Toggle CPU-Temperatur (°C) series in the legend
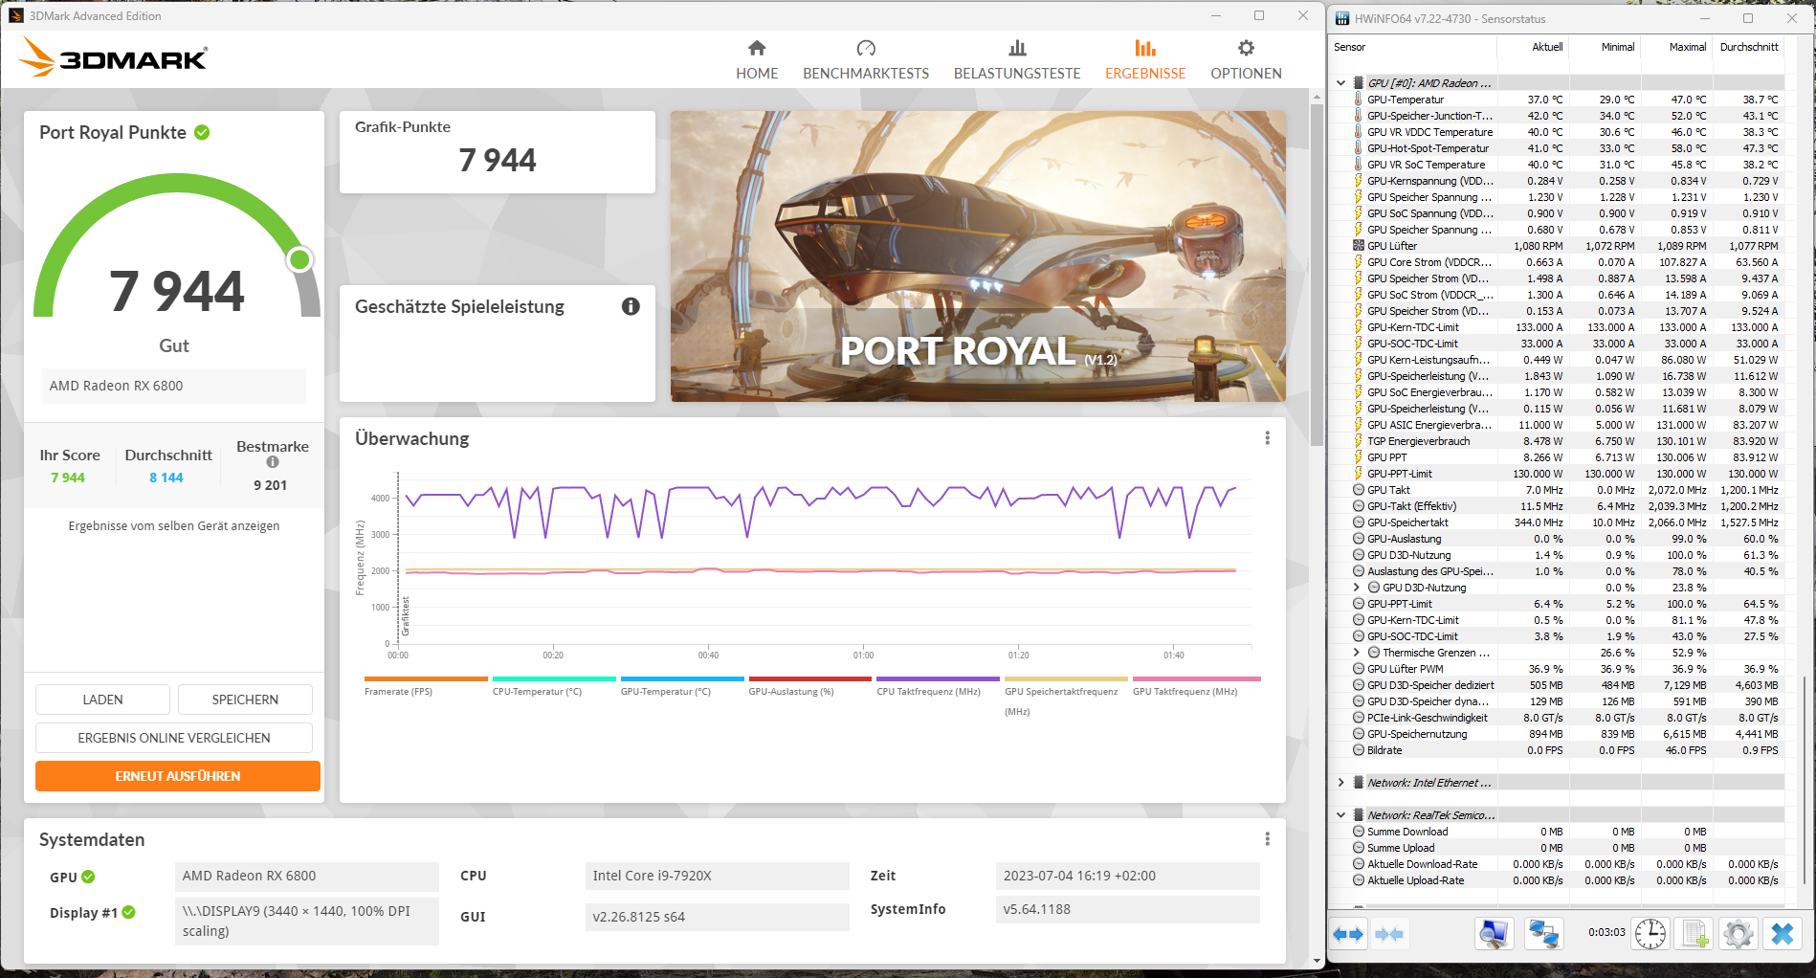 tap(554, 686)
